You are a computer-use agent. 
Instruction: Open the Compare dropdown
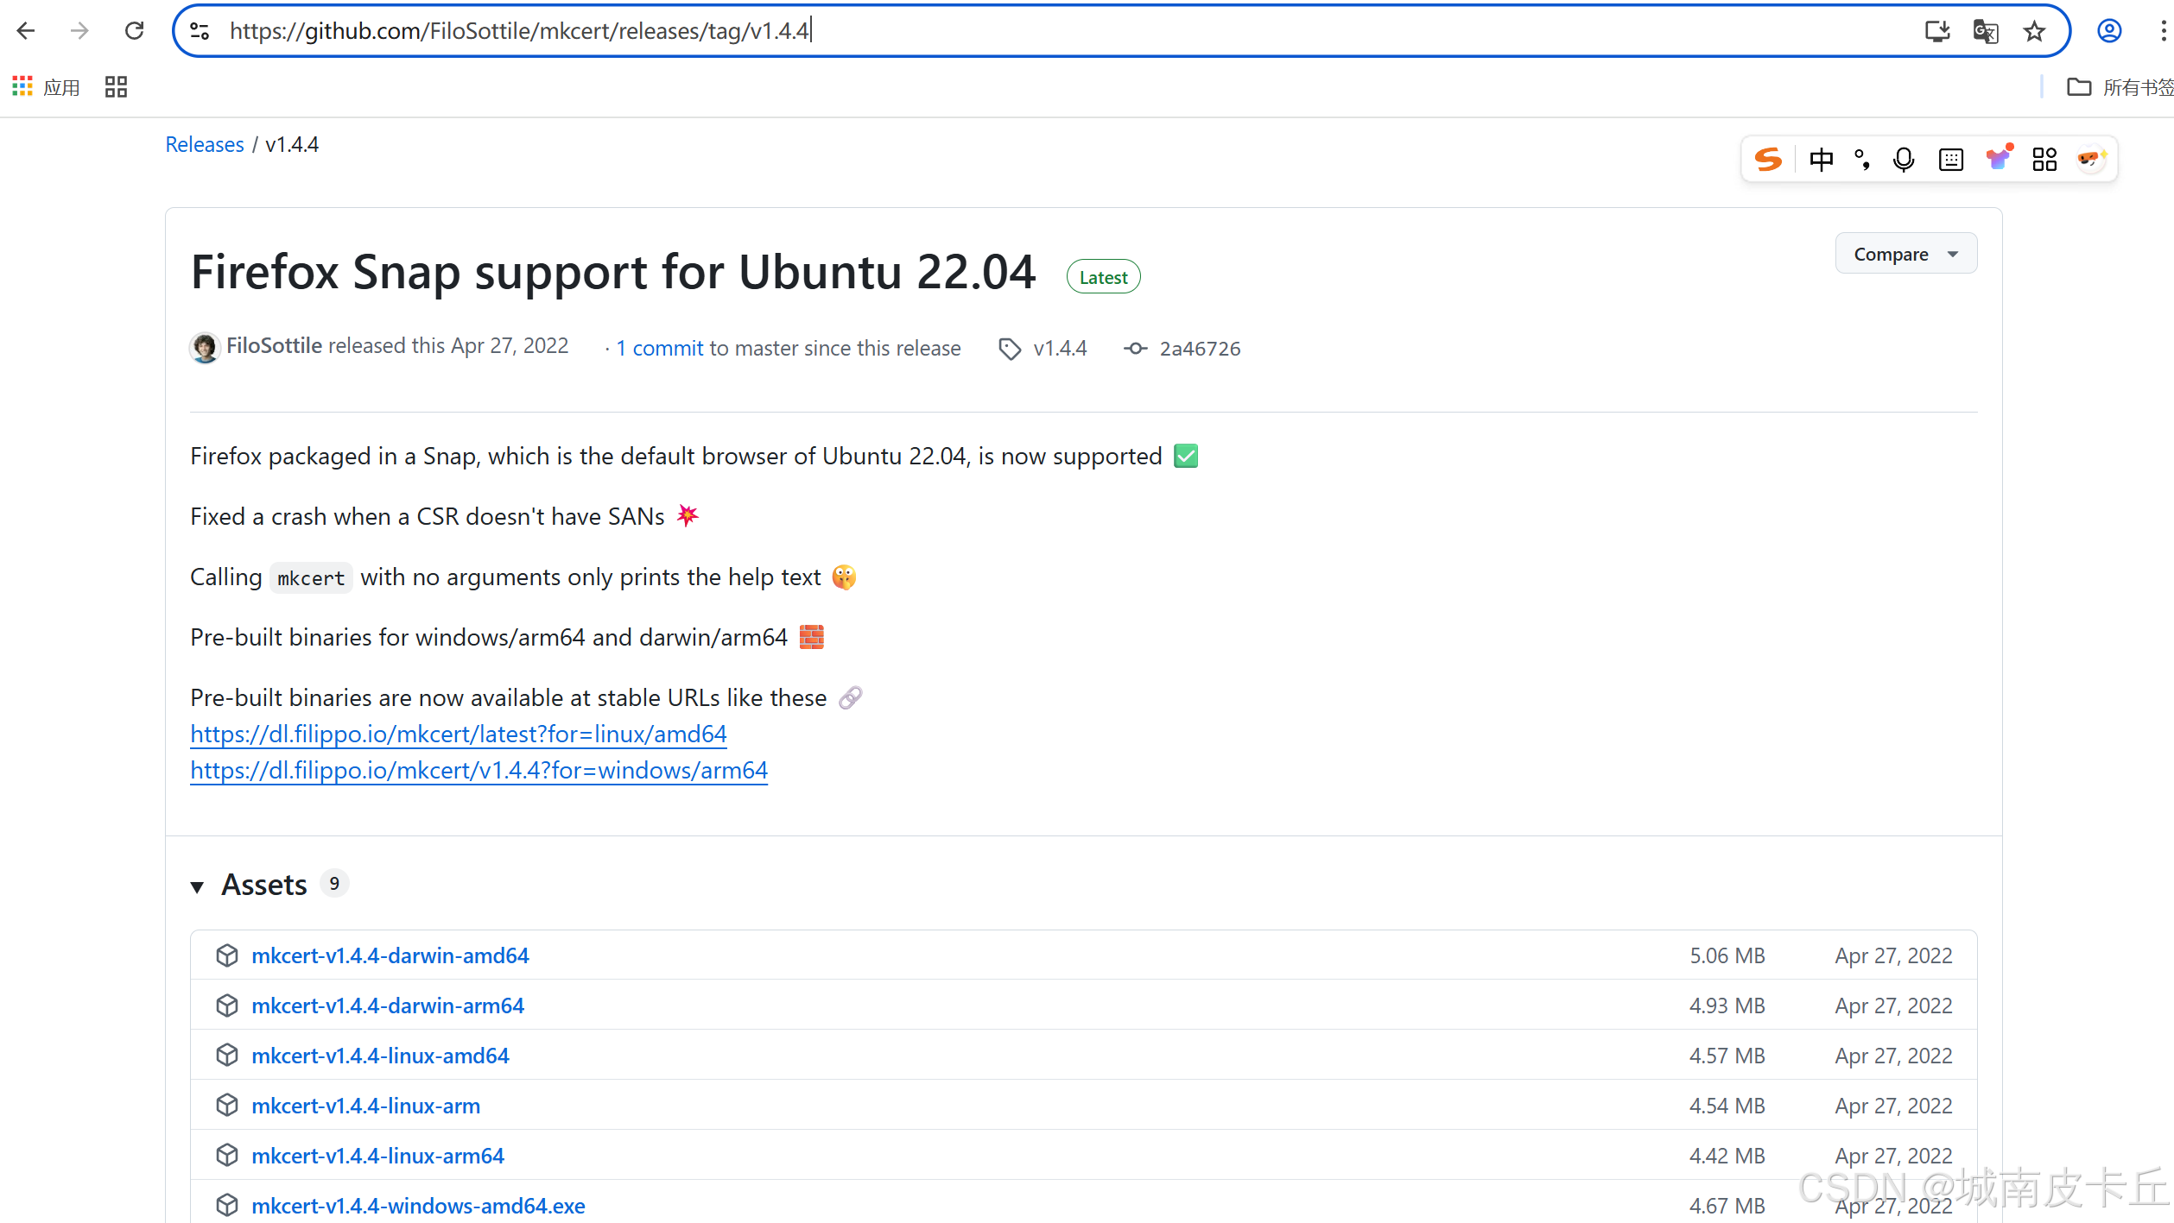pyautogui.click(x=1905, y=254)
